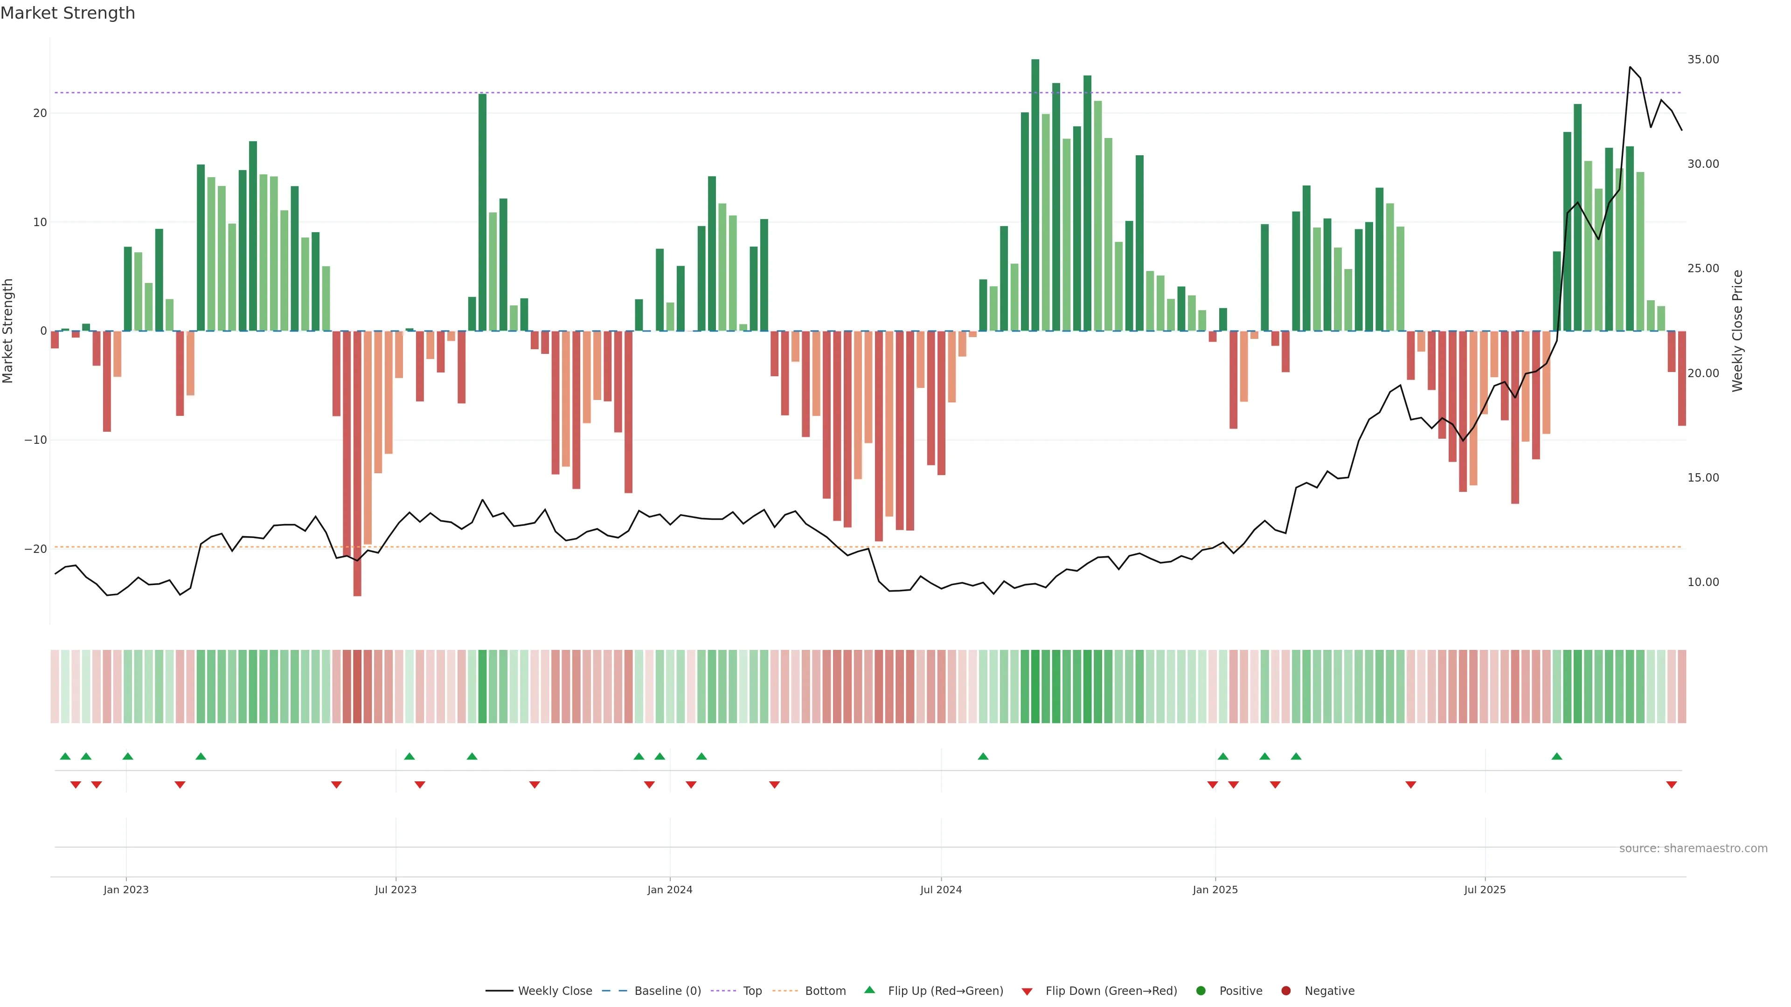The height and width of the screenshot is (1007, 1791).
Task: Click the Jul 2025 x-axis label
Action: [x=1485, y=890]
